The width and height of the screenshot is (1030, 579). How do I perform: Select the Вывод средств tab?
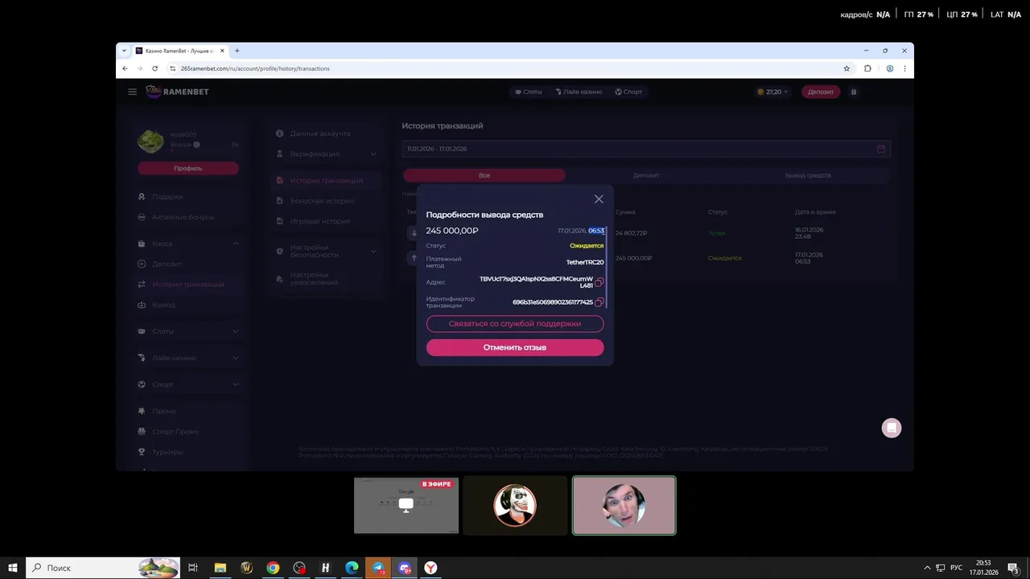[808, 175]
